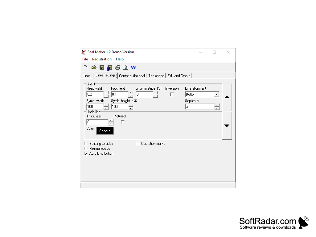This screenshot has height=237, width=316.
Task: Click the Head yield input field
Action: (x=95, y=94)
